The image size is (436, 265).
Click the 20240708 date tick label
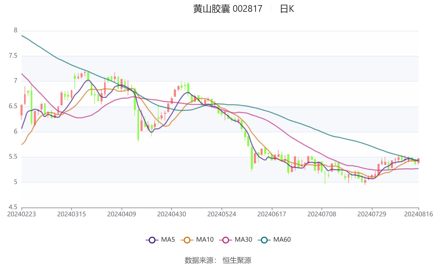[x=322, y=214]
